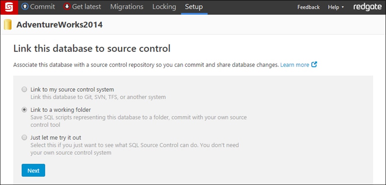Click the text mentioning Git, SVN, TFS
Screen dimensions: 386x185
pos(98,97)
